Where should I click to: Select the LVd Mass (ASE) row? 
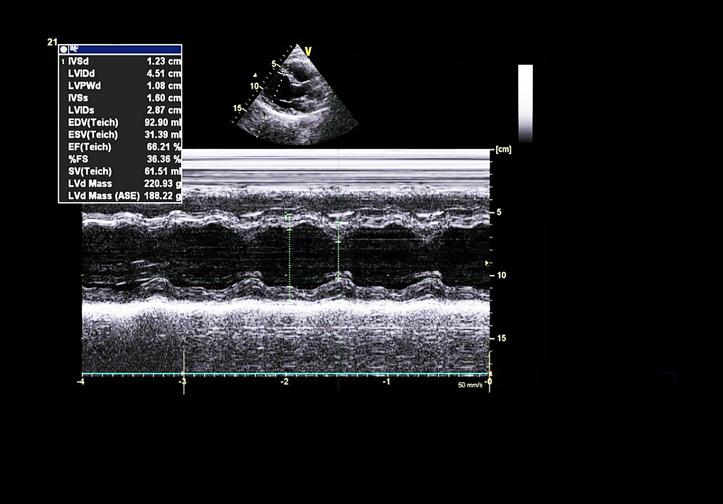[120, 196]
